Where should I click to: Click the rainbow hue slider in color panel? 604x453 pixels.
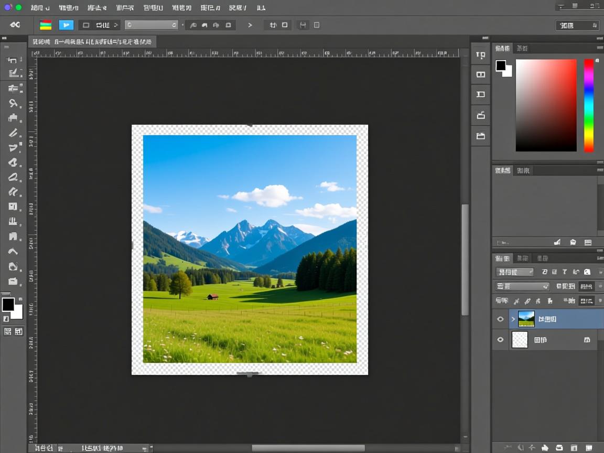(x=589, y=105)
